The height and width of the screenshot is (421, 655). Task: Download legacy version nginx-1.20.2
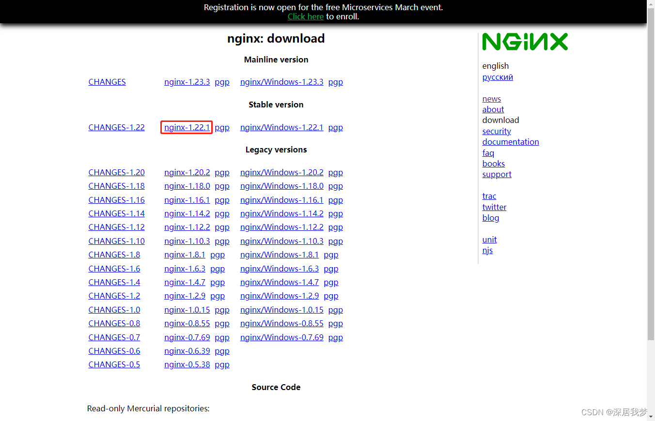coord(187,172)
